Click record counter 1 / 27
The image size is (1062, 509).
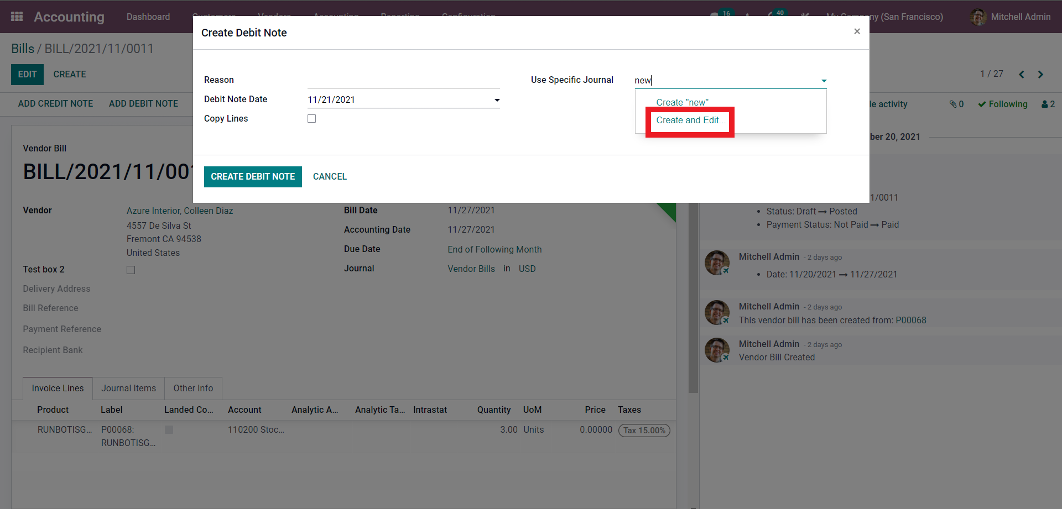[992, 74]
